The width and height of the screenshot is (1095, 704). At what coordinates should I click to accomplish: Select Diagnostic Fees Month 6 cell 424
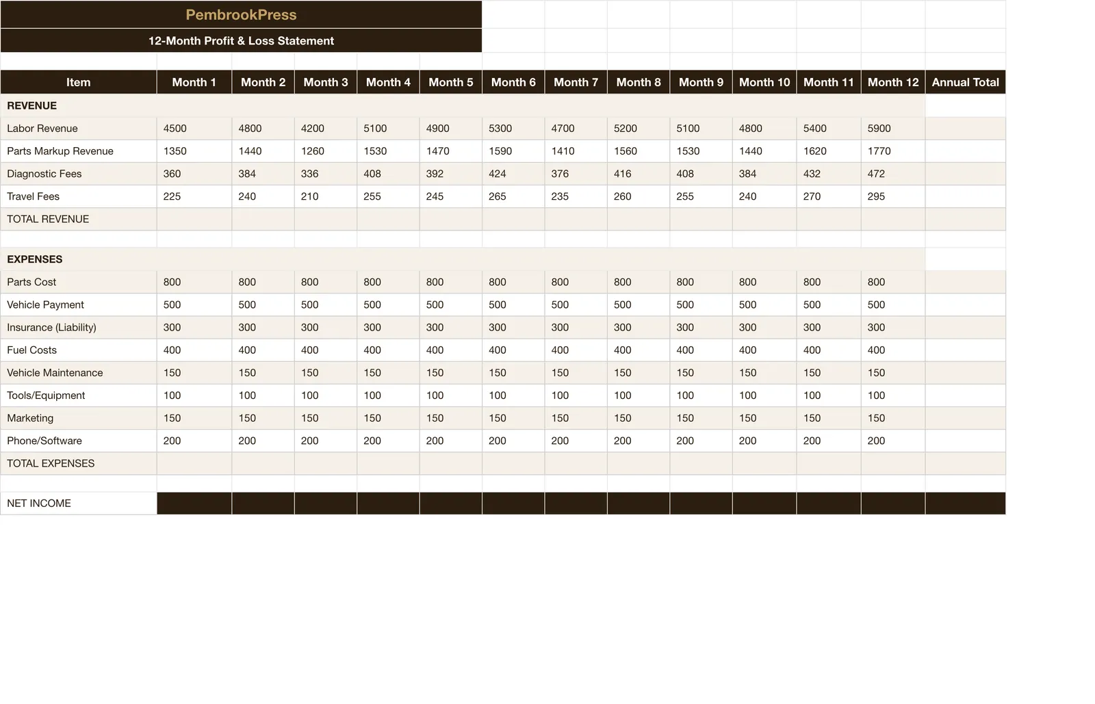coord(513,174)
